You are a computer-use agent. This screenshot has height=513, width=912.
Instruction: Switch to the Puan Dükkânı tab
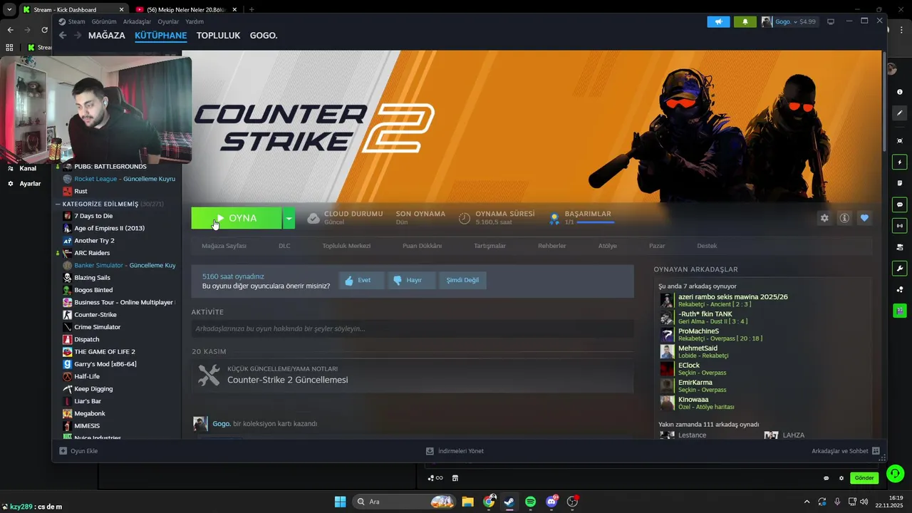(x=422, y=246)
